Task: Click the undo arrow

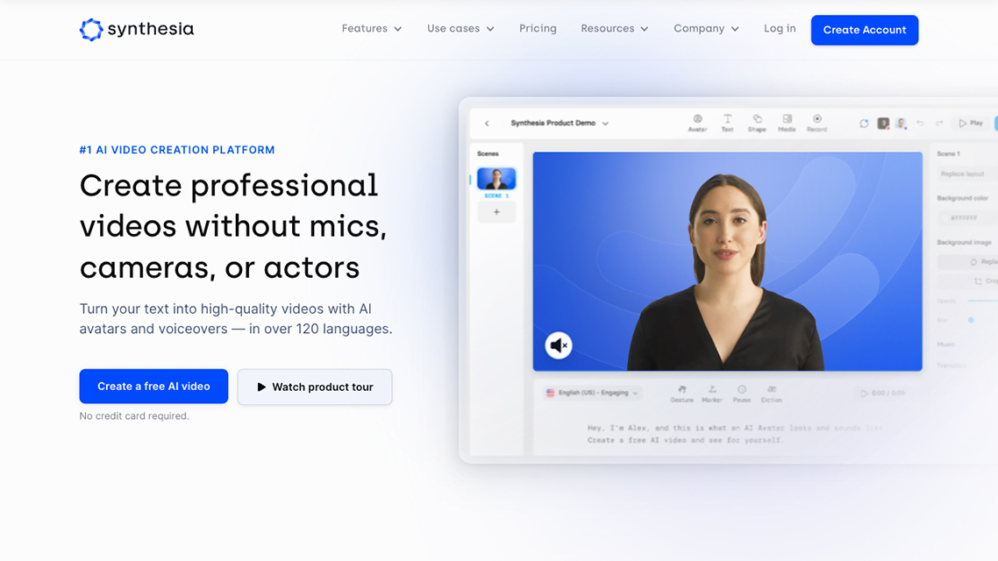Action: click(920, 124)
